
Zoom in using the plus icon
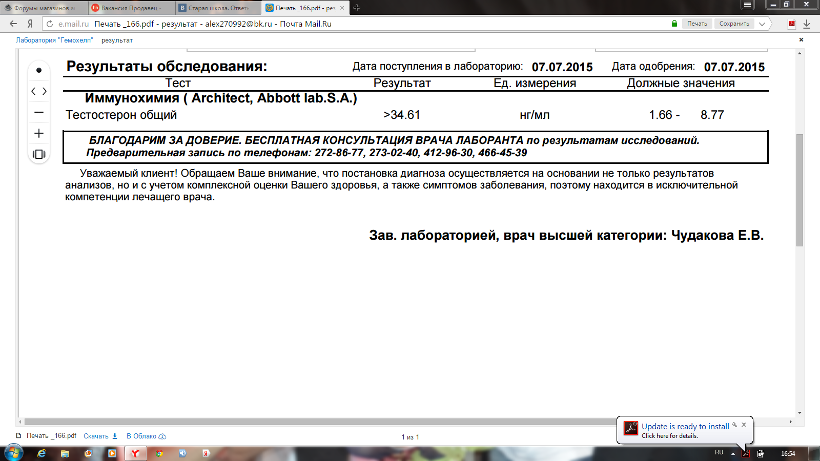pyautogui.click(x=39, y=134)
